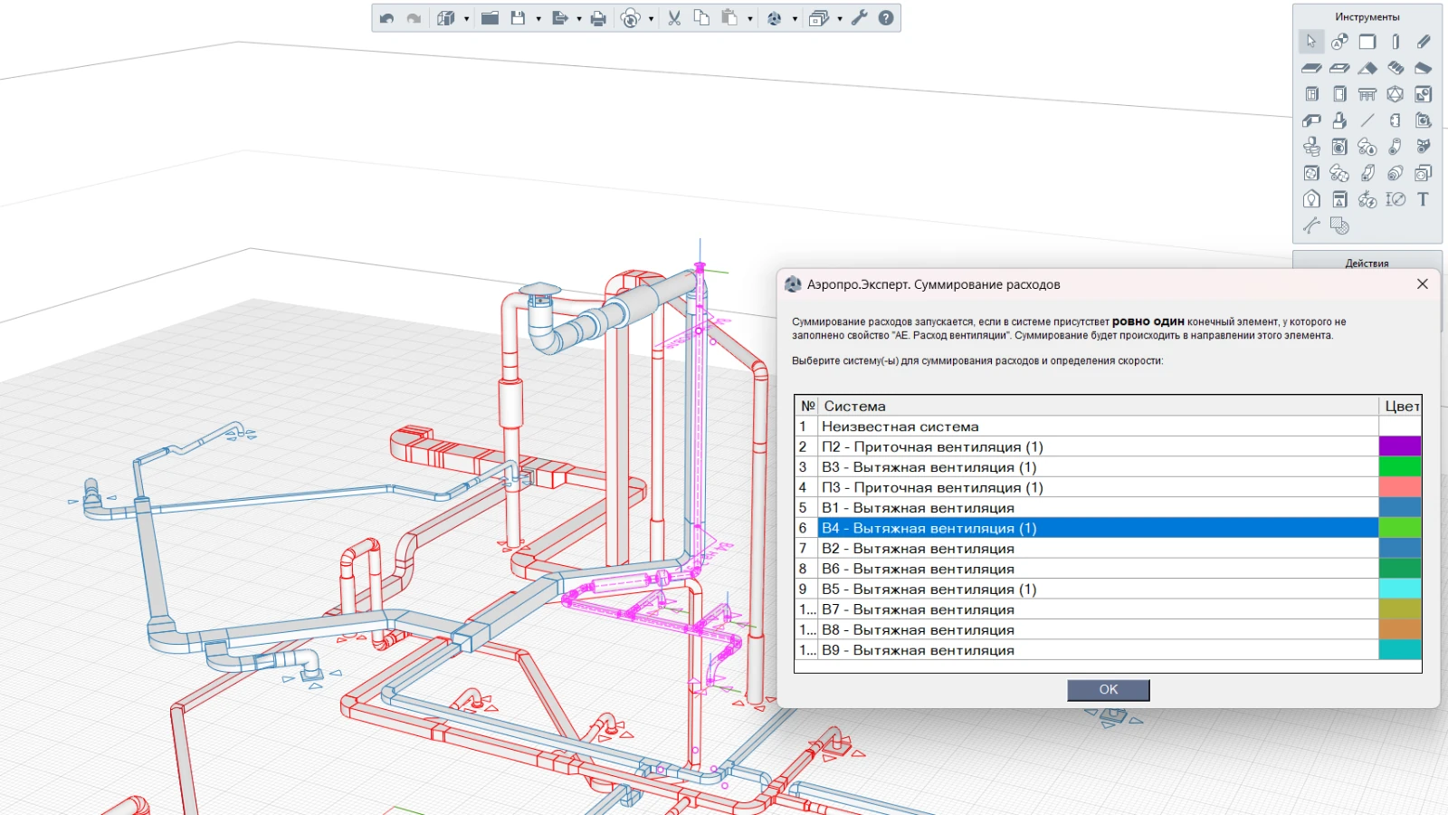Screen dimensions: 1448x815
Task: Select the Stairs tool in Инструменты panel
Action: (x=1396, y=68)
